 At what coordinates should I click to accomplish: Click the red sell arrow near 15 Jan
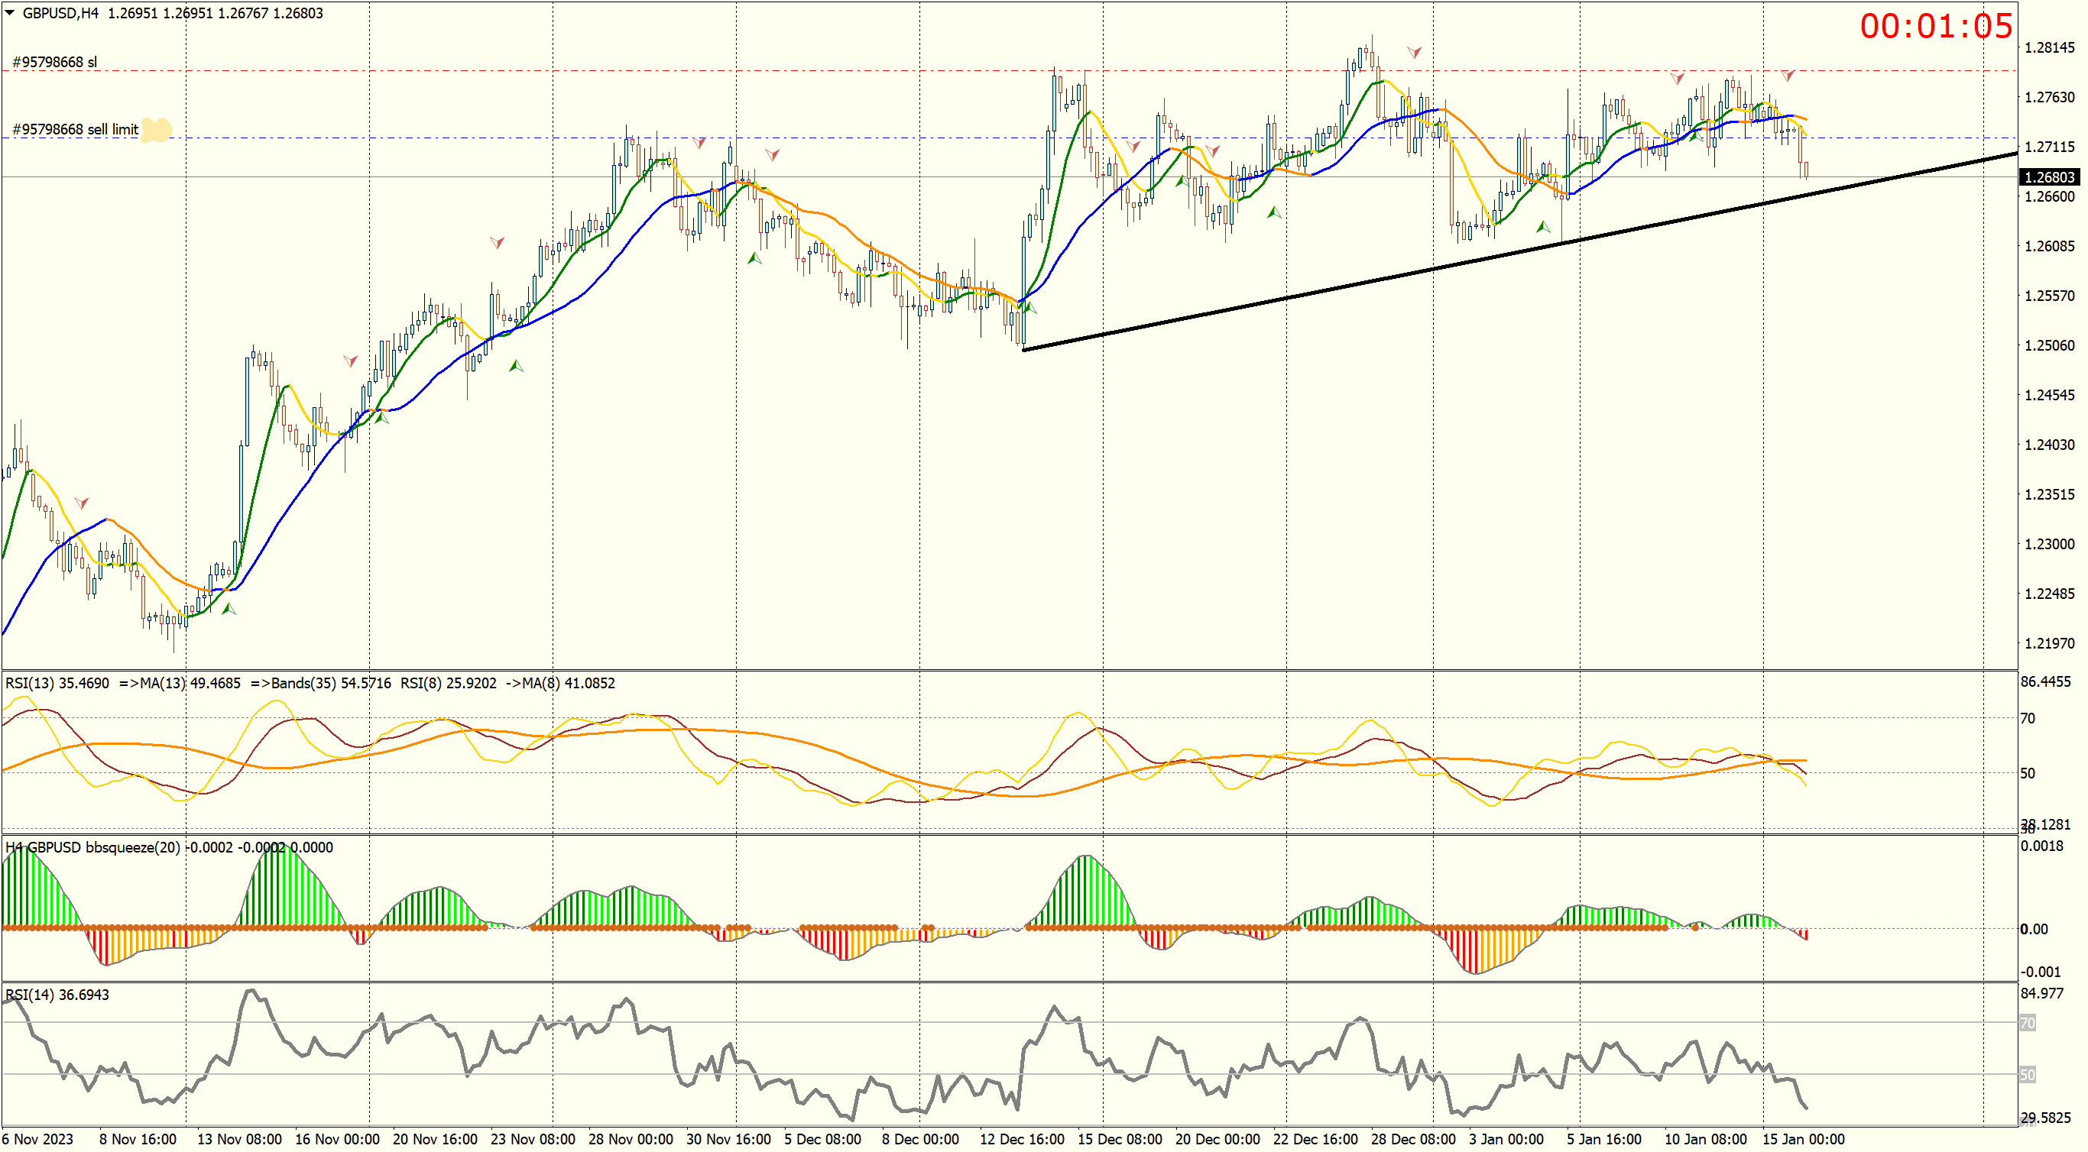pos(1788,76)
